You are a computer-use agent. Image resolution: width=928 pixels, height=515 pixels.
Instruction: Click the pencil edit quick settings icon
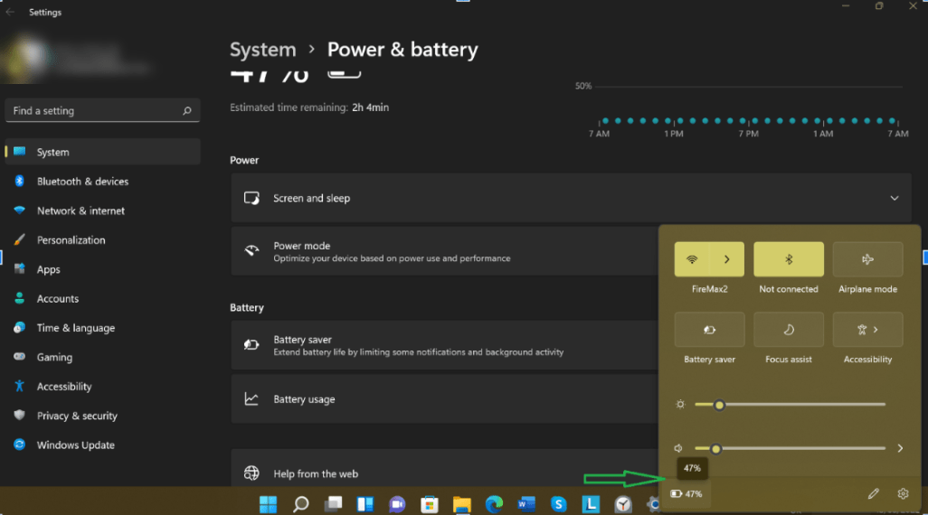(x=873, y=494)
